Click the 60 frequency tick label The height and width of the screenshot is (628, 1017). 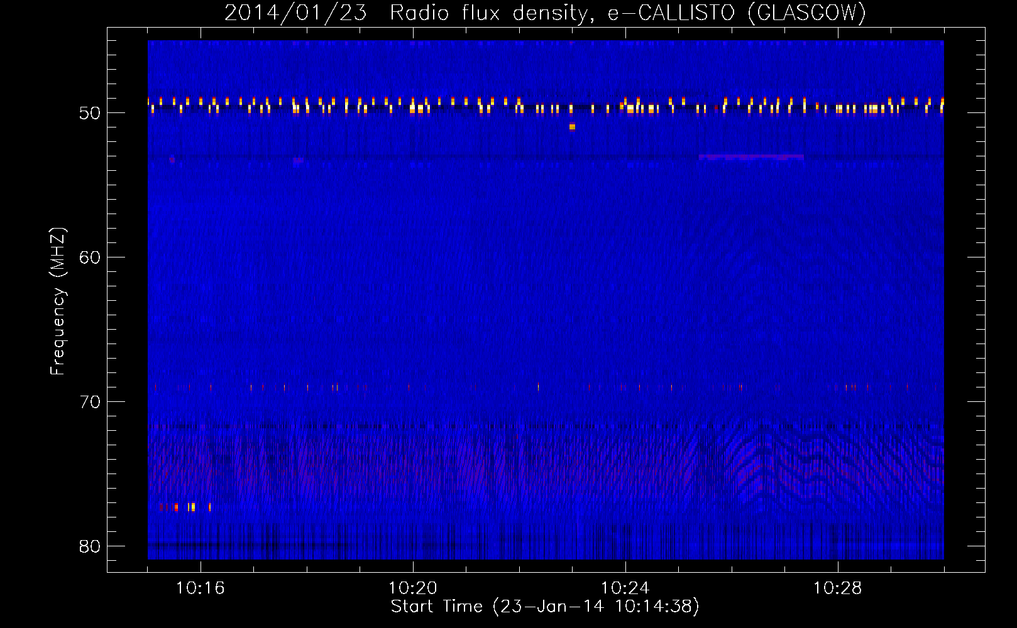(x=90, y=257)
